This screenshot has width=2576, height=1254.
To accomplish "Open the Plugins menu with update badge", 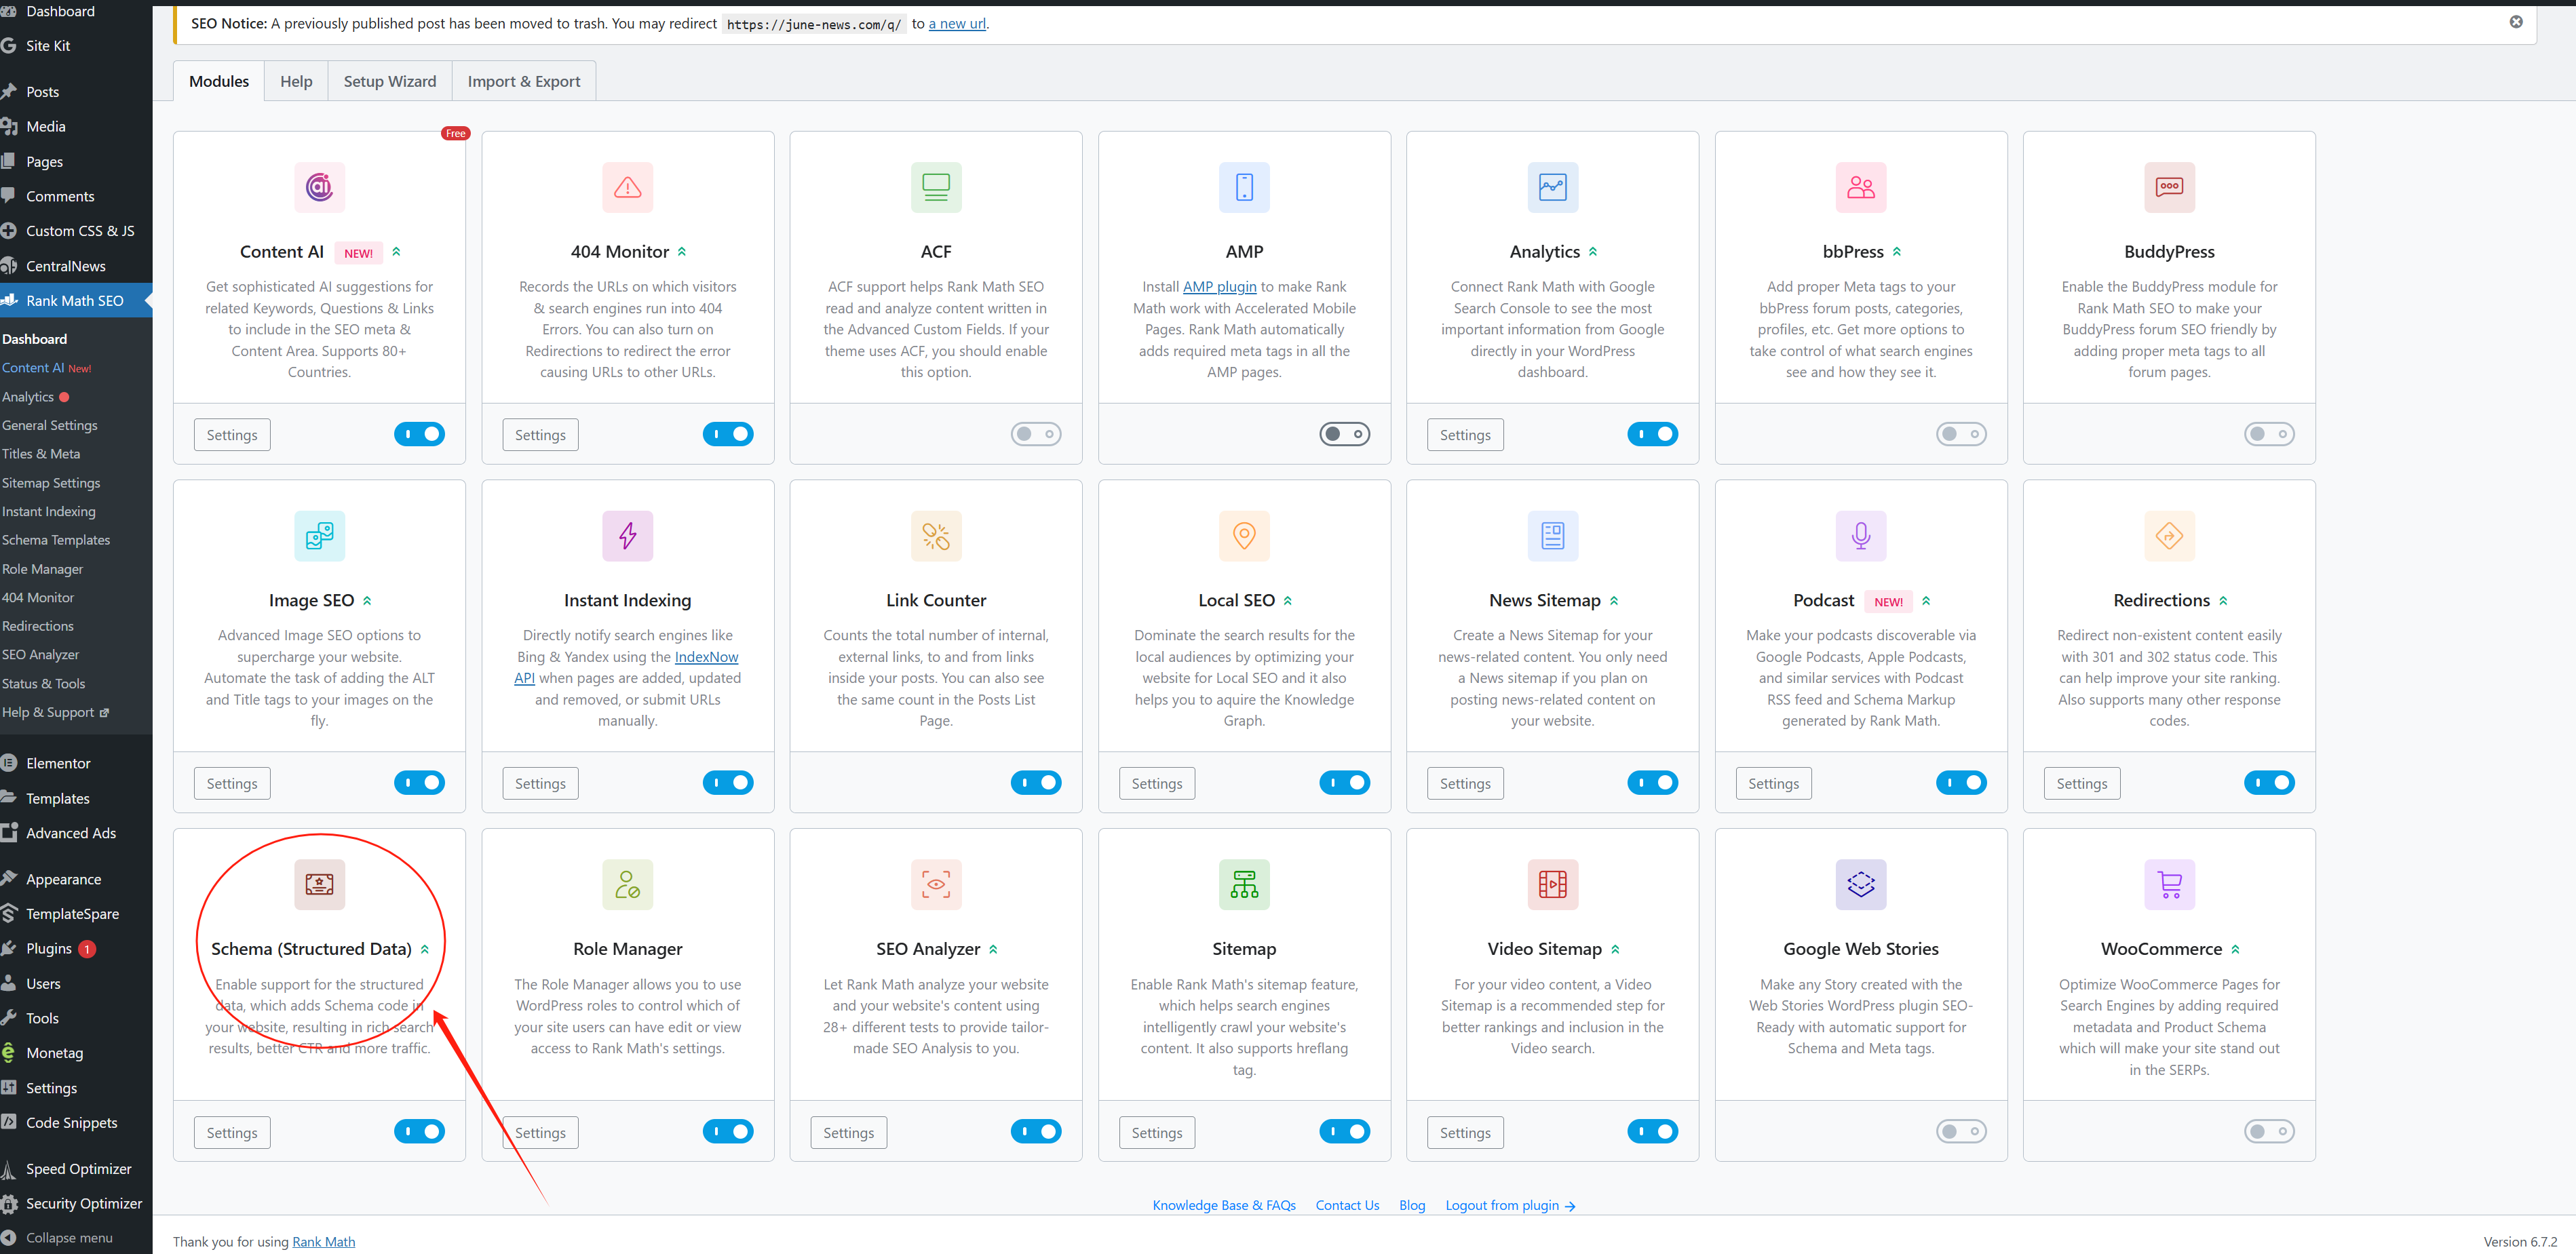I will coord(49,948).
